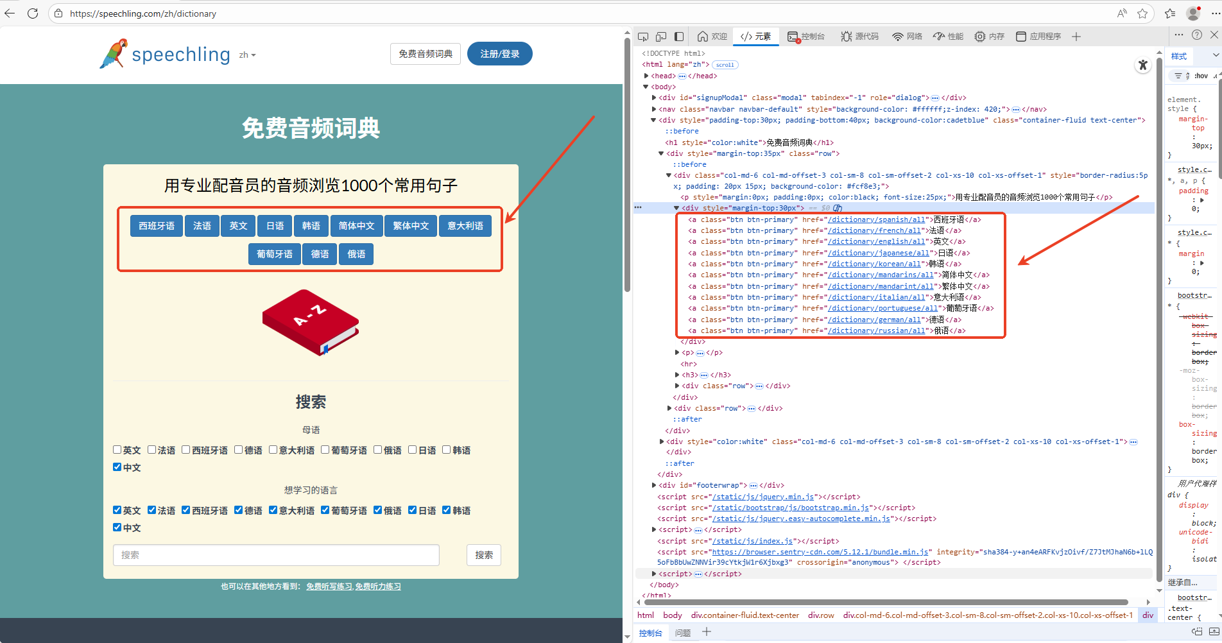Add a DevTools tool with the plus icon
This screenshot has height=643, width=1222.
tap(1076, 37)
